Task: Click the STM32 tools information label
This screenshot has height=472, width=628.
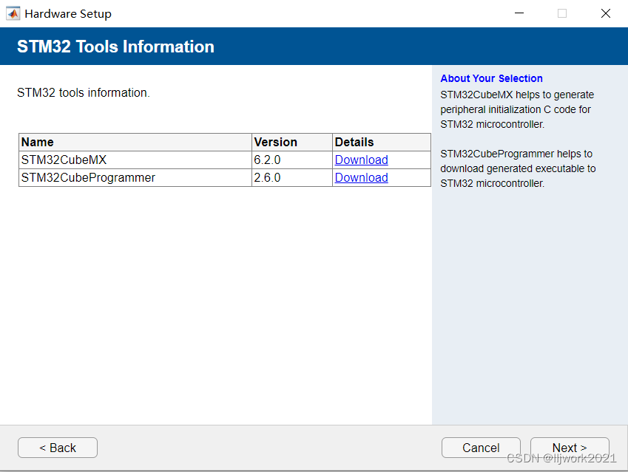Action: click(83, 92)
